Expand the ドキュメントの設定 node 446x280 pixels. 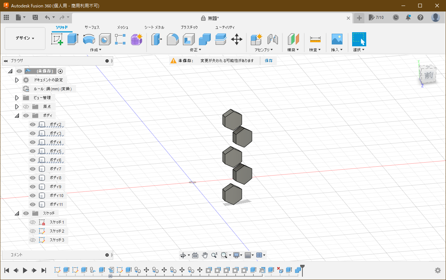tap(17, 80)
